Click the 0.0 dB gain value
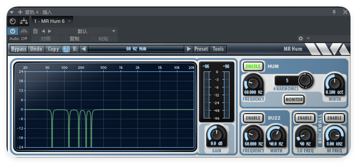This screenshot has height=164, width=357. coord(216,144)
